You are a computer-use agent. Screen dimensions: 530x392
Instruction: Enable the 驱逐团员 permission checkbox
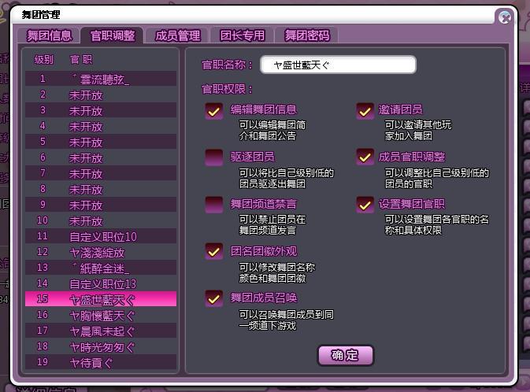pos(213,157)
